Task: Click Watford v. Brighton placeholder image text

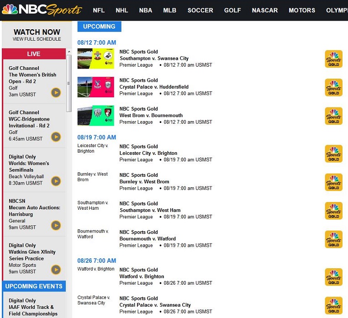Action: pos(95,269)
